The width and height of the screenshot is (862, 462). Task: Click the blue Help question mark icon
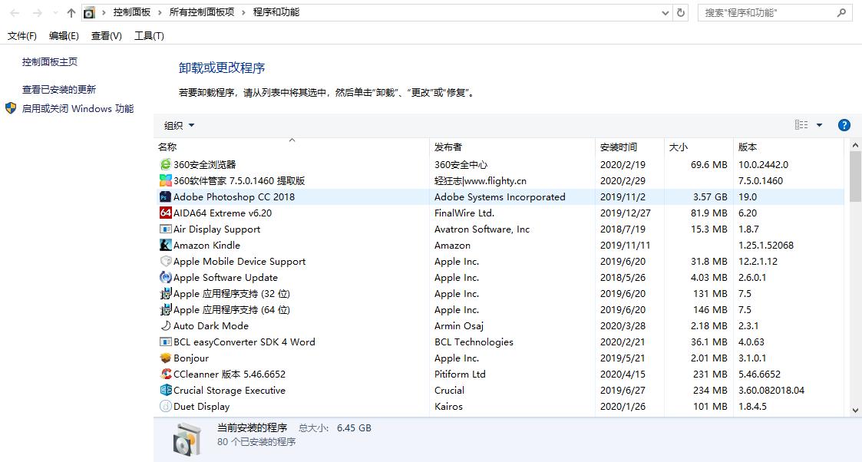pyautogui.click(x=844, y=124)
